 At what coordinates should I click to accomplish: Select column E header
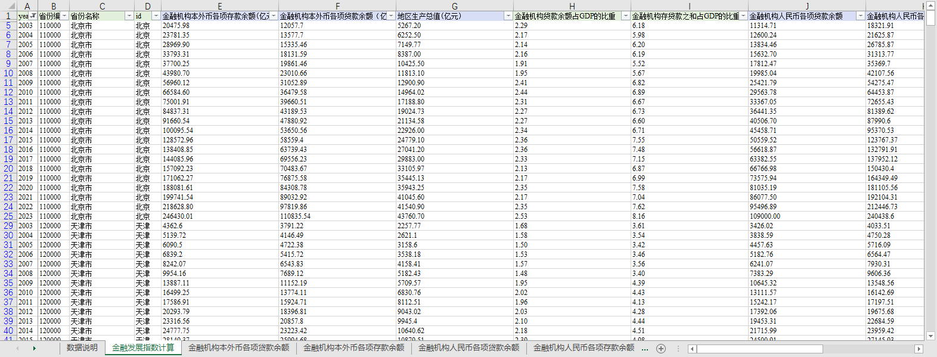click(x=219, y=7)
